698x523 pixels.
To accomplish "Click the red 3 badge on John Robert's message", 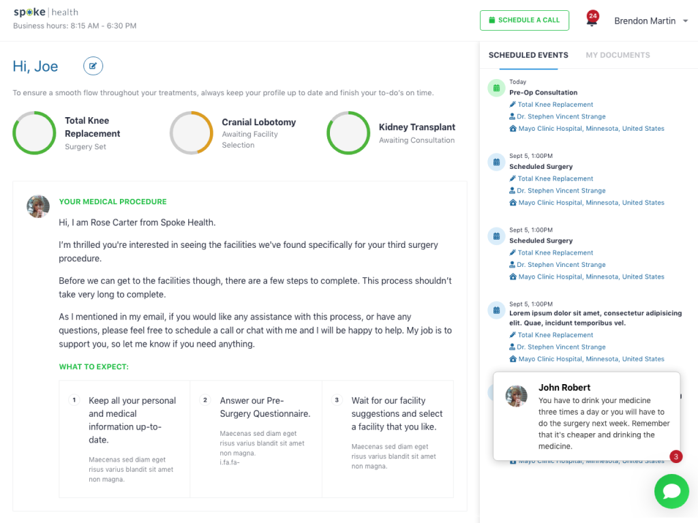I will 676,457.
